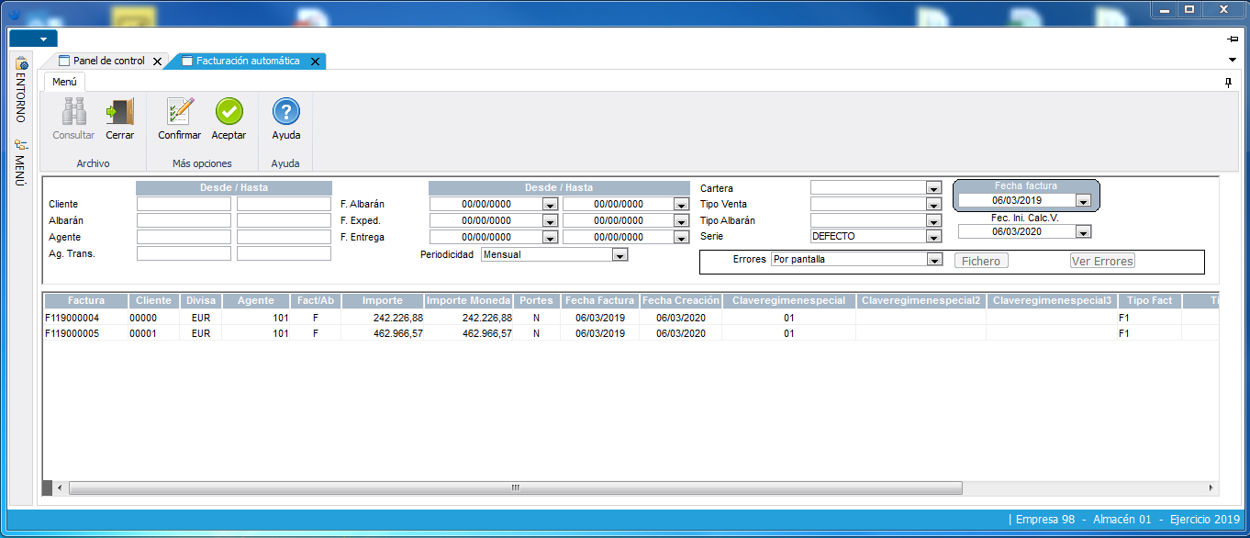Screen dimensions: 1250x538
Task: Expand the Tipo Albarán dropdown
Action: tap(933, 221)
